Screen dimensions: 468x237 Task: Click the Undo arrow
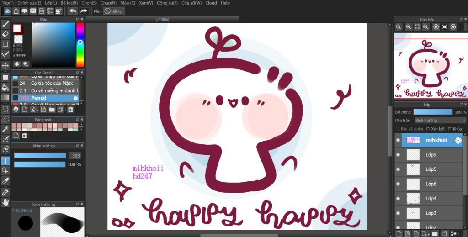tap(73, 11)
